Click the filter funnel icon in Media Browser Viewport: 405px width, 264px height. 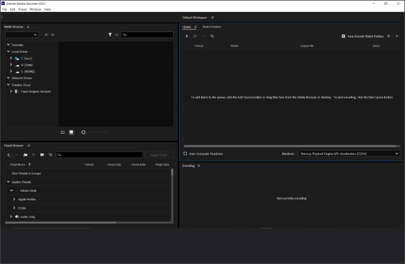[x=110, y=35]
